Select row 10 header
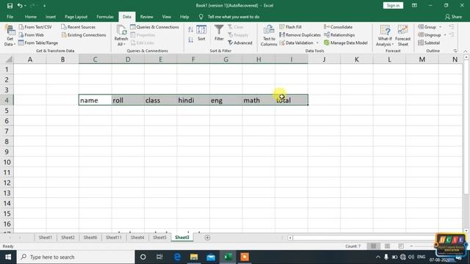Image resolution: width=470 pixels, height=264 pixels. [x=7, y=162]
